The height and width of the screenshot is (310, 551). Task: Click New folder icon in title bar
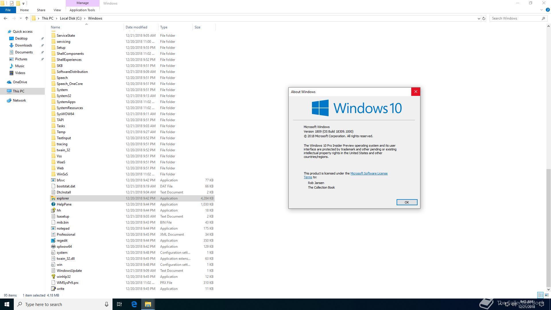pyautogui.click(x=18, y=3)
